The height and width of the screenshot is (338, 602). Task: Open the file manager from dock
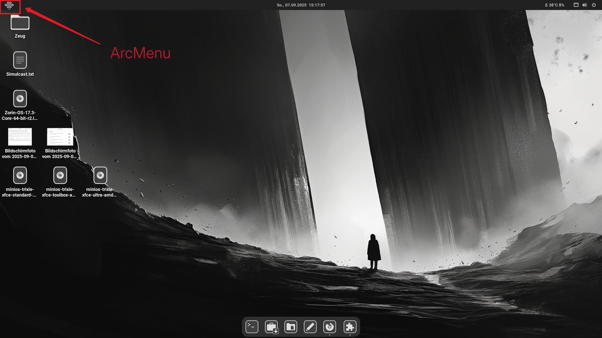291,327
